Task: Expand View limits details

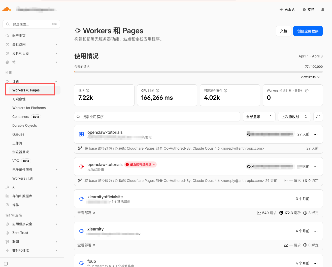Action: point(310,77)
